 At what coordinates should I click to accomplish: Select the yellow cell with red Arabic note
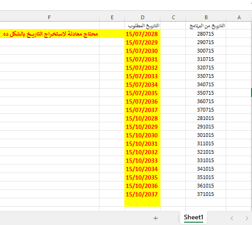point(49,34)
